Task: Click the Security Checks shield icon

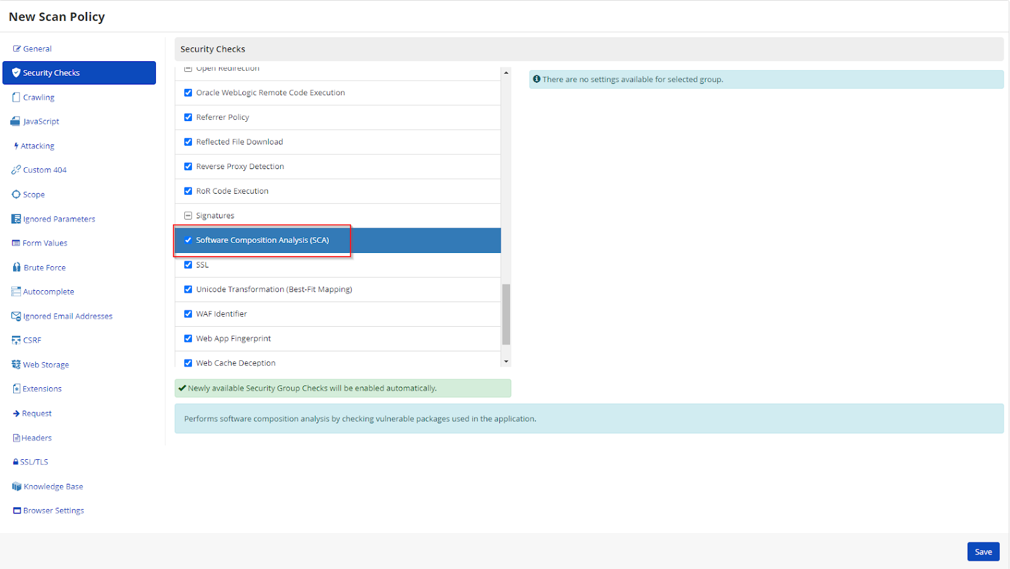Action: pos(16,73)
